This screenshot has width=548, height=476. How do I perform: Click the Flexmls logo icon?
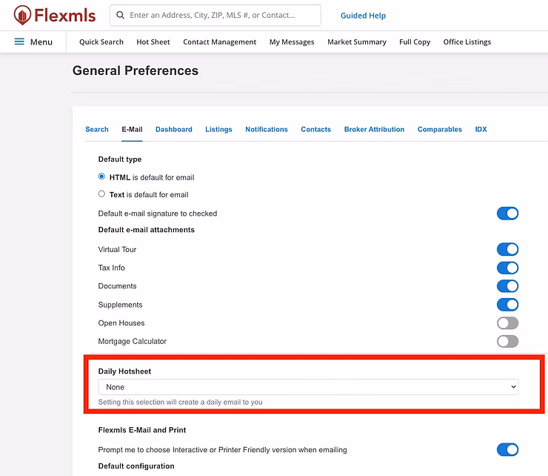pyautogui.click(x=22, y=15)
